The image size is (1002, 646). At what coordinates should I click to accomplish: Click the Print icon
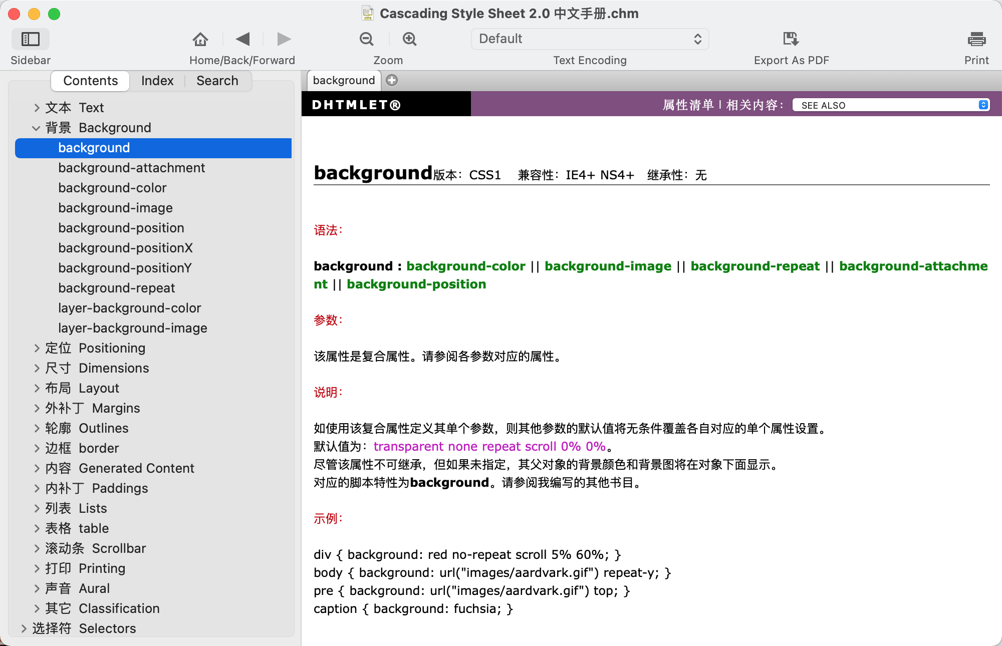click(975, 39)
